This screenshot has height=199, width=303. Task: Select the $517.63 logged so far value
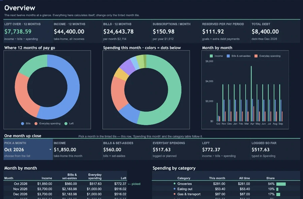[x=261, y=150]
